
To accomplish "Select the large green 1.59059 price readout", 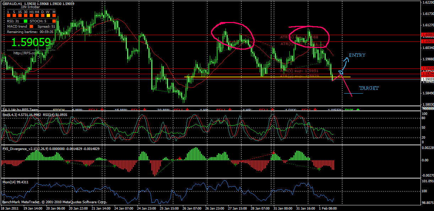I will point(31,43).
